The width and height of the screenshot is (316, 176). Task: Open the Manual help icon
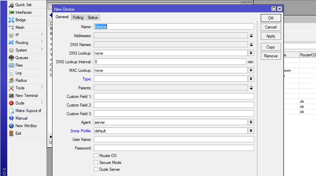coord(11,118)
